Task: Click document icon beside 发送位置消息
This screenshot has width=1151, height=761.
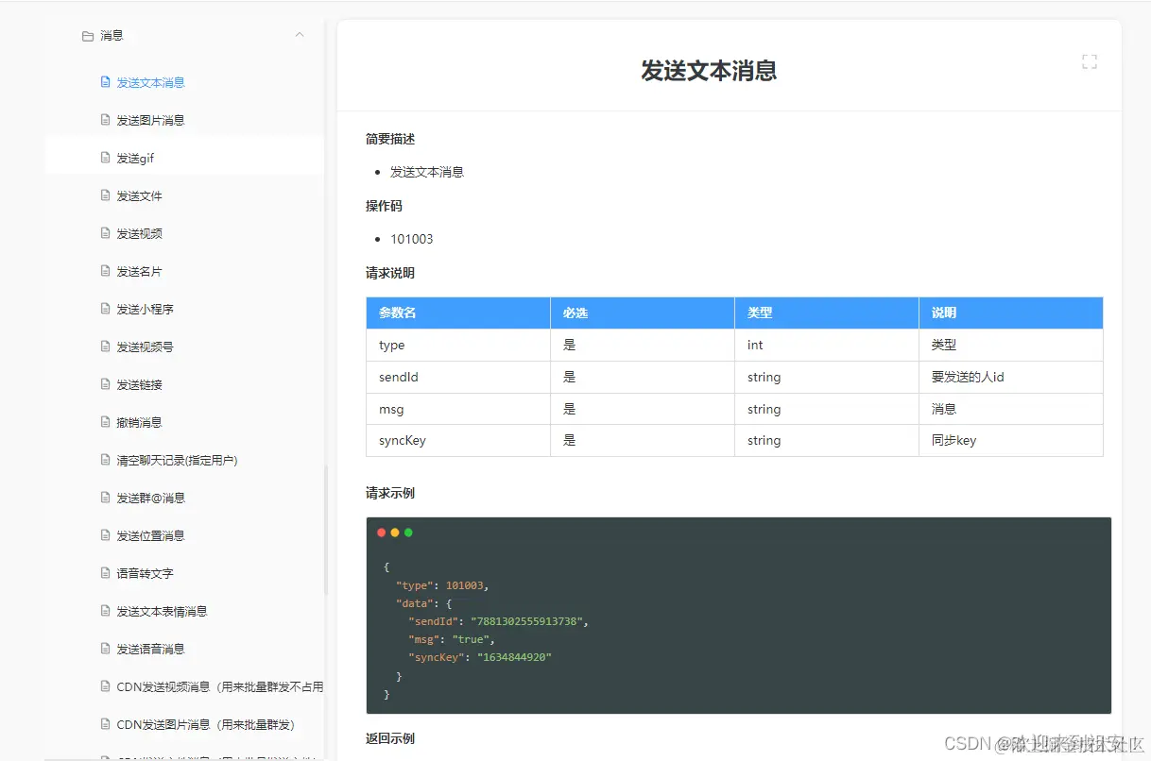Action: click(x=106, y=535)
